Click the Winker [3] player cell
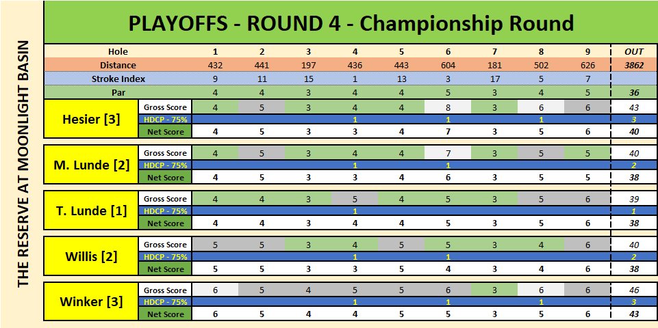The width and height of the screenshot is (658, 328). [90, 301]
